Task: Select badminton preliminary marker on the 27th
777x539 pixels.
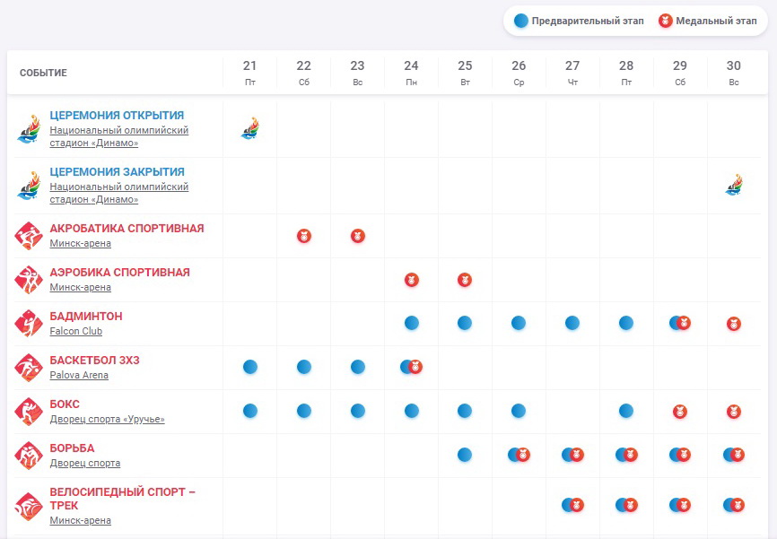Action: tap(572, 323)
